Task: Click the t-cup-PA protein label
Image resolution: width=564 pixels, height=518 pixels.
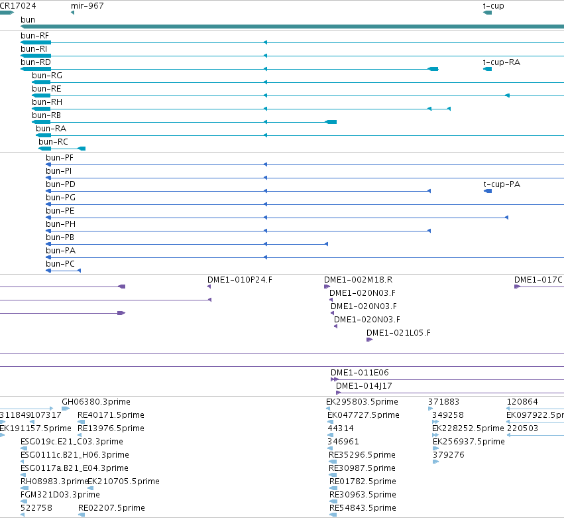Action: [x=502, y=184]
